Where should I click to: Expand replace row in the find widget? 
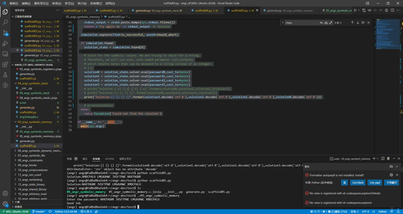coord(283,23)
